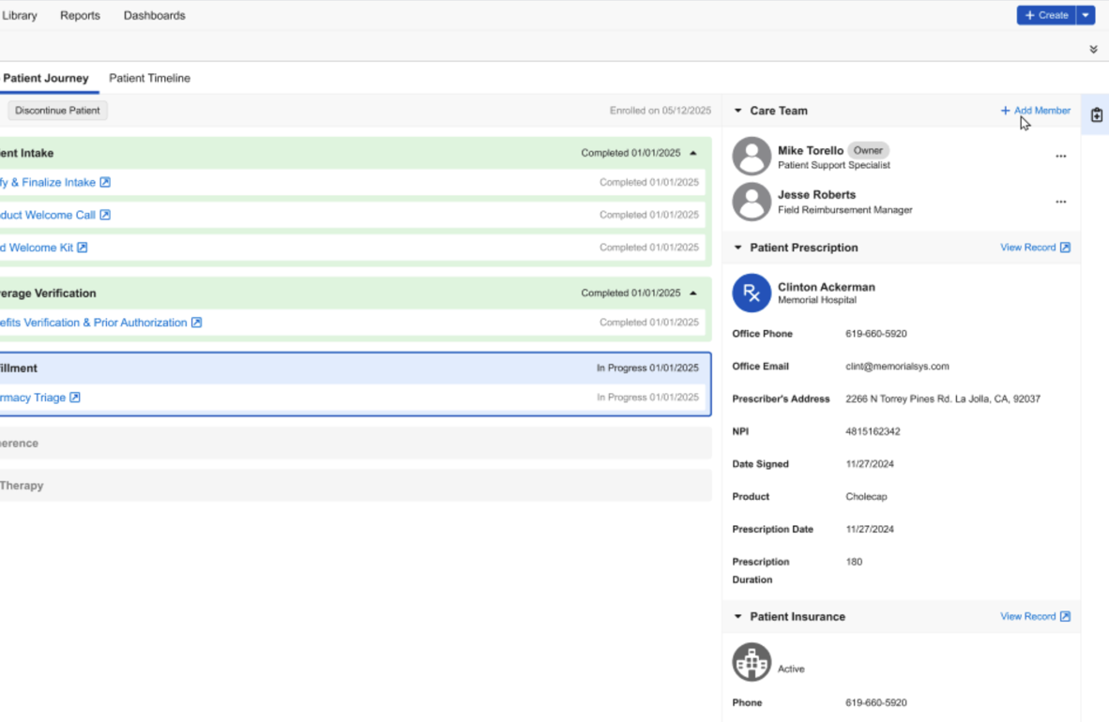Click external link icon next to Welcome Call

[105, 215]
